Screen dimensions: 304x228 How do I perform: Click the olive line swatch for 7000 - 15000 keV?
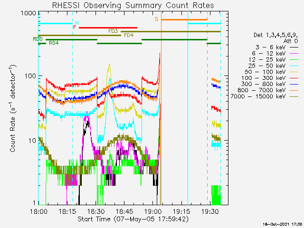click(294, 96)
